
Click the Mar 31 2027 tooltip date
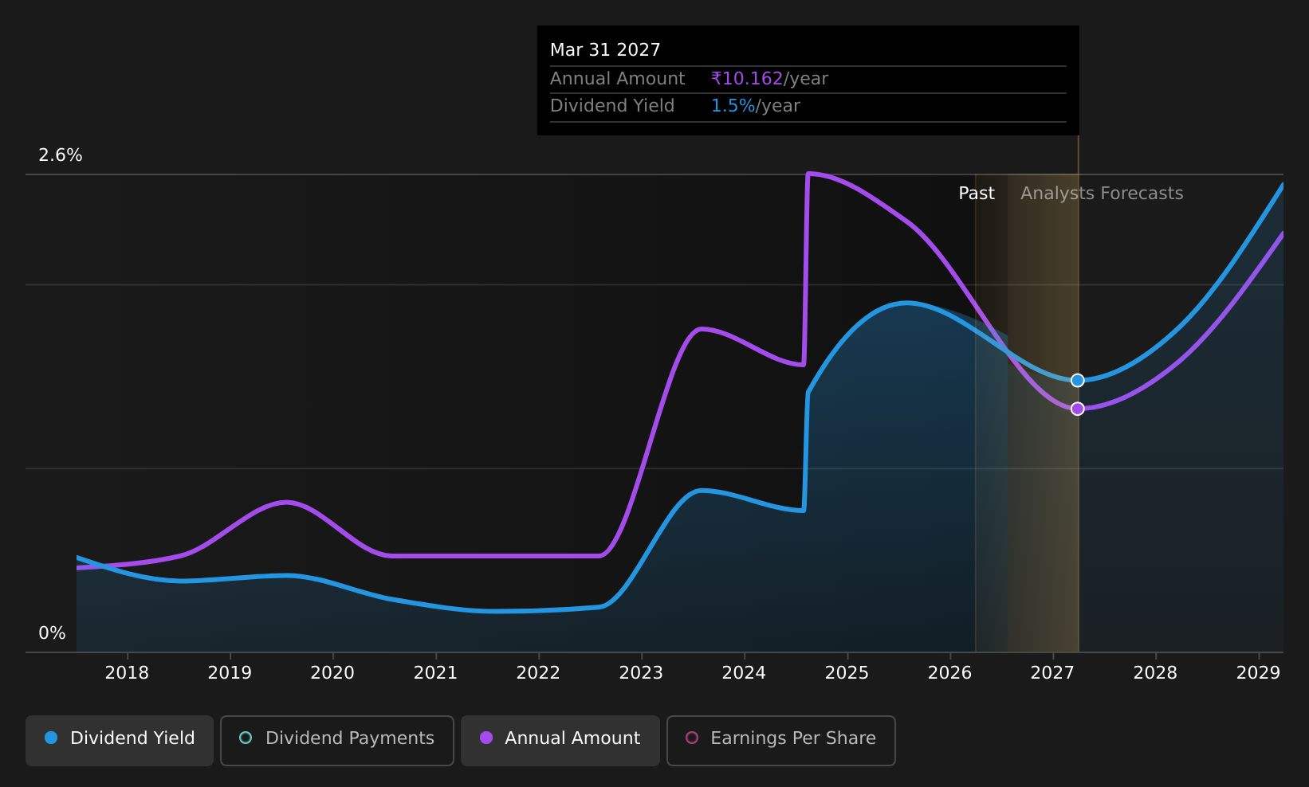[605, 50]
